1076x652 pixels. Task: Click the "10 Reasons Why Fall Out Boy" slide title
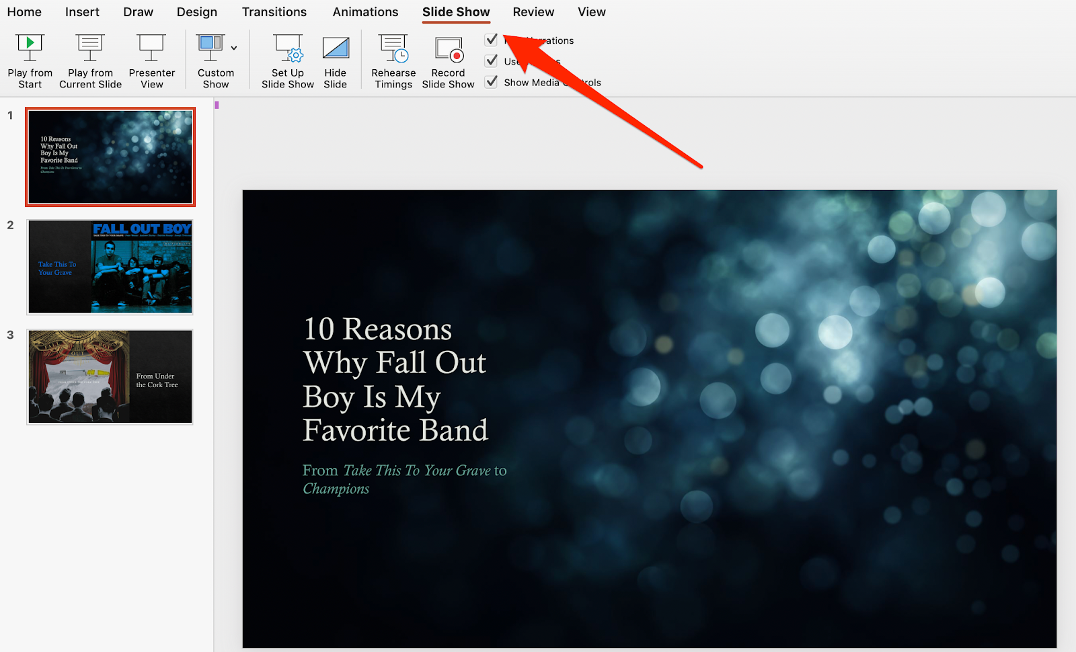(395, 380)
